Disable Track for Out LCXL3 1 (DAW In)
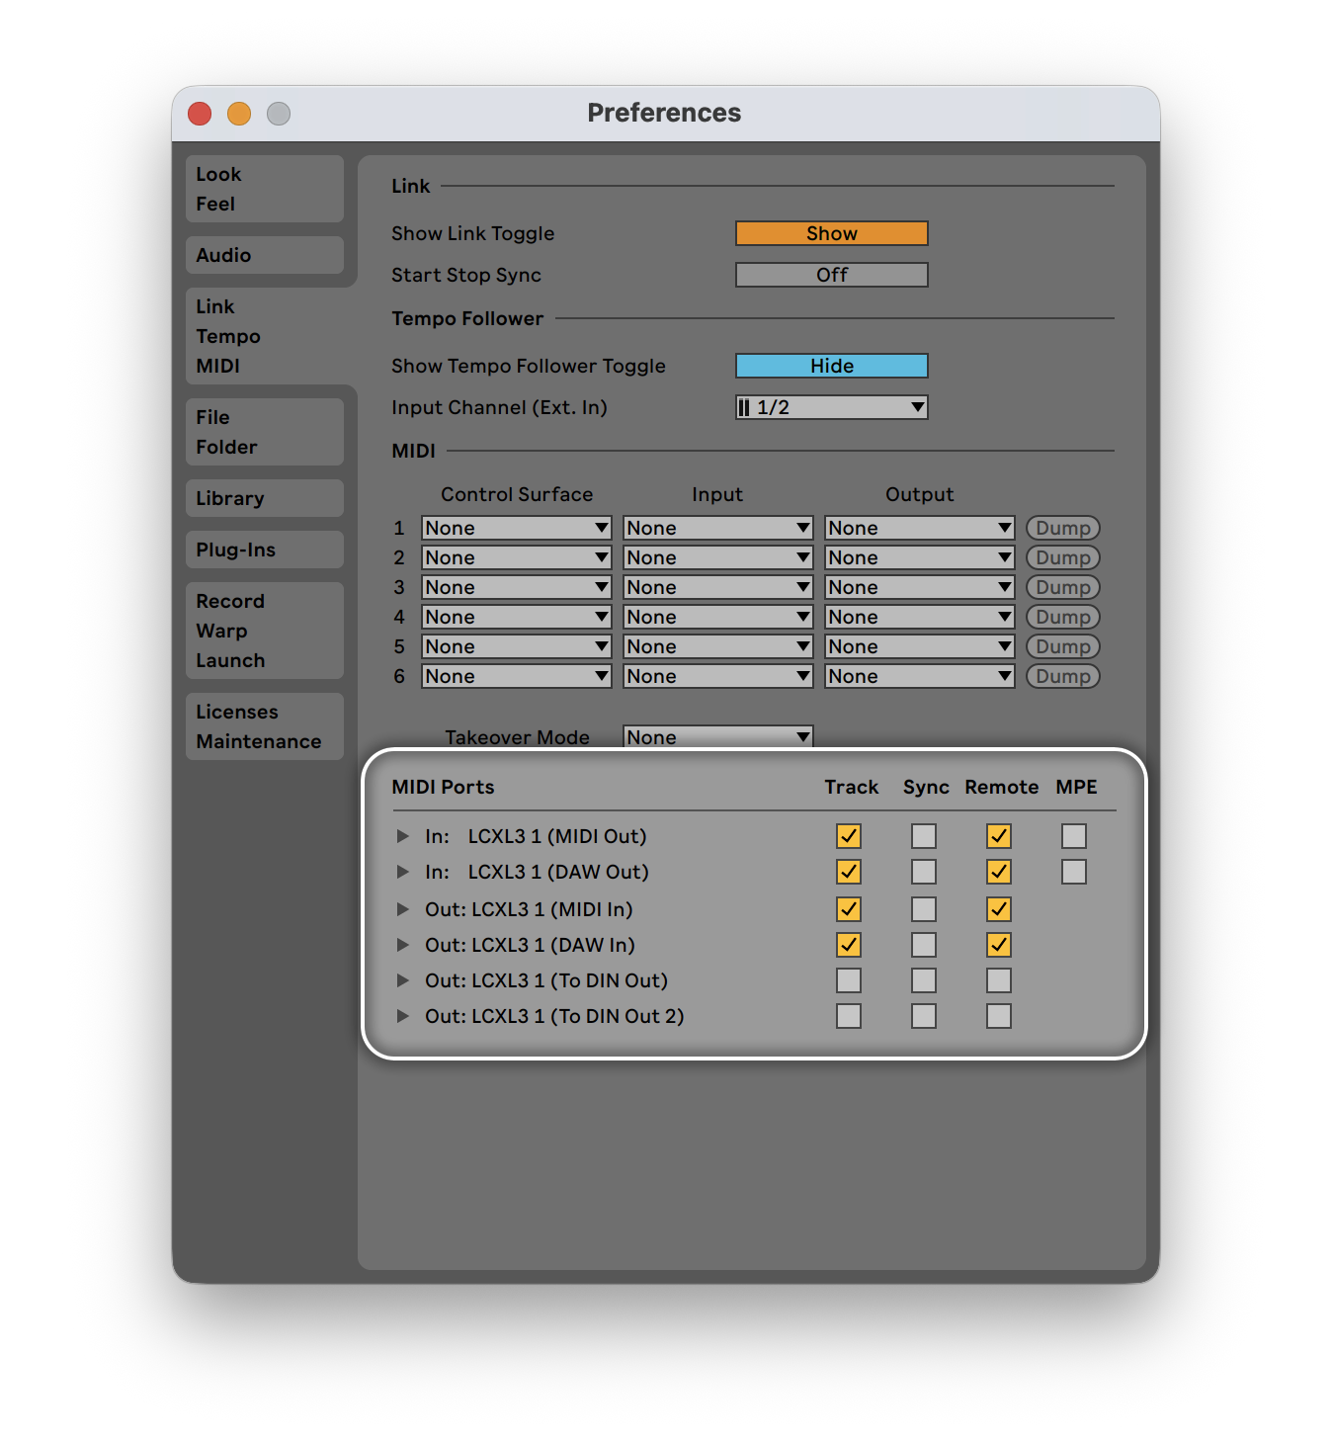1332x1441 pixels. (x=849, y=945)
